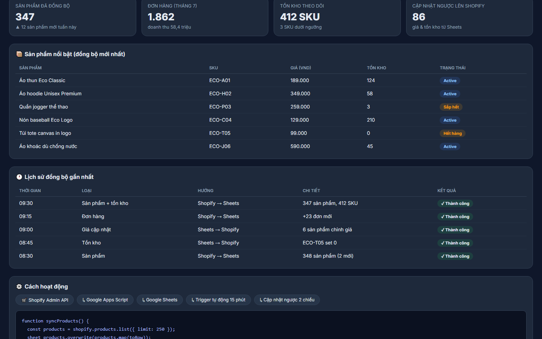This screenshot has width=542, height=339.
Task: Click Sheets → Shopify direction in 08:45 row
Action: click(x=218, y=243)
